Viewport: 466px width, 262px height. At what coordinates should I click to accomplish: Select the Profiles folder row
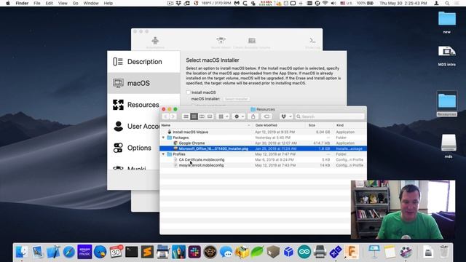pyautogui.click(x=263, y=154)
